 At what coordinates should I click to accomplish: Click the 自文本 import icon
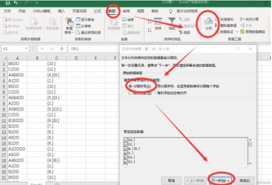[x=5, y=32]
